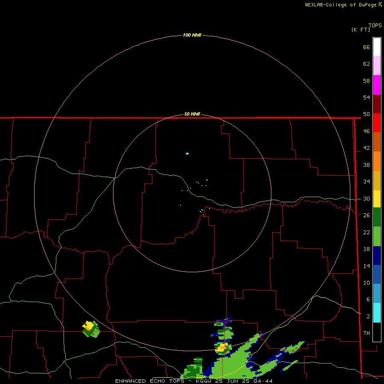Click the legend value 50

(x=367, y=114)
